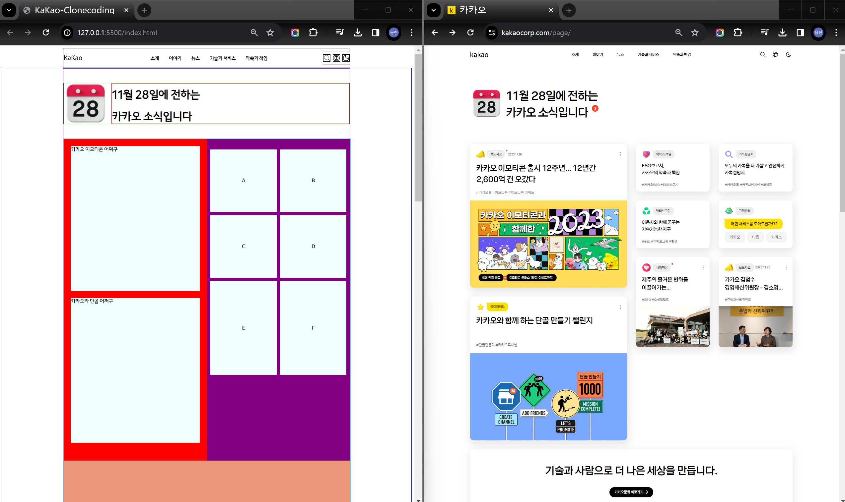Open the options menu on the 제주의 즐거운 변화 card
Screen dimensions: 845x502
tap(703, 268)
